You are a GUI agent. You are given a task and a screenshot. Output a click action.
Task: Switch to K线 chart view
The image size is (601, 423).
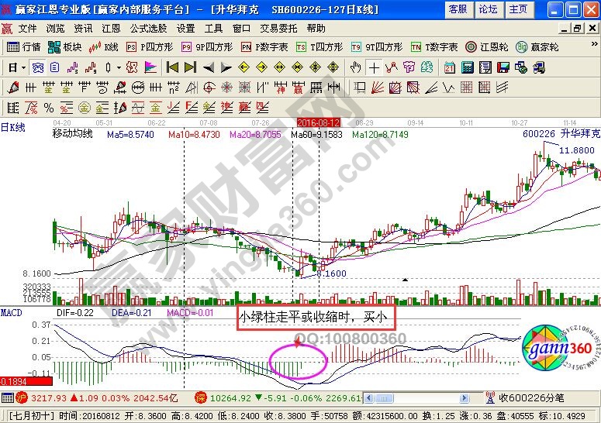tap(105, 47)
